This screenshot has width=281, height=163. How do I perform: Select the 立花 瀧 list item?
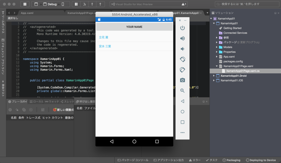pyautogui.click(x=134, y=37)
